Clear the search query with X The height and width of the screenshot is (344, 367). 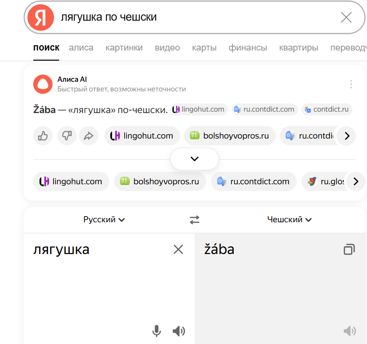(346, 18)
